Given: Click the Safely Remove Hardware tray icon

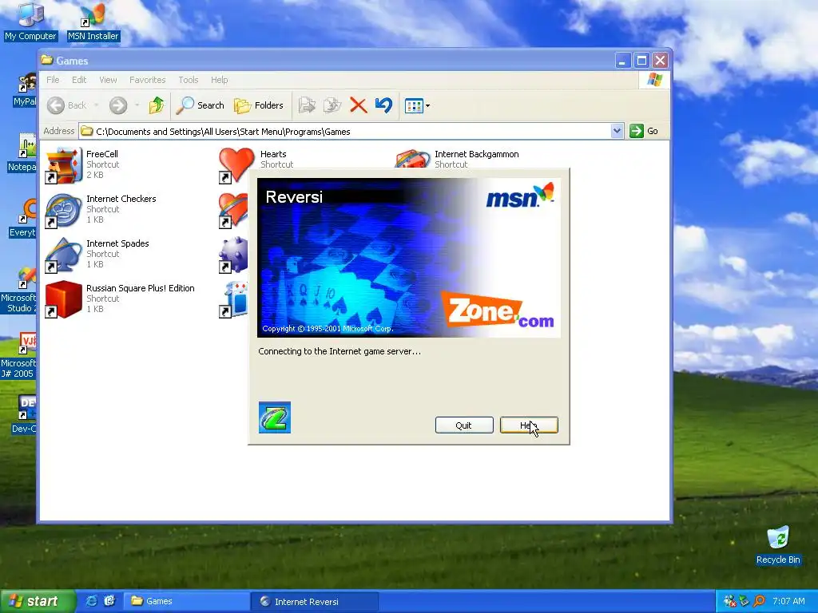Looking at the screenshot, I should coord(744,601).
